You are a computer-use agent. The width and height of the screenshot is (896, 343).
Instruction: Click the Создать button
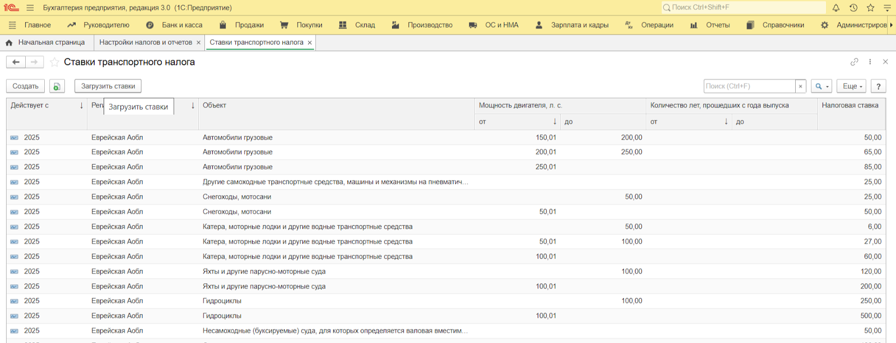26,86
